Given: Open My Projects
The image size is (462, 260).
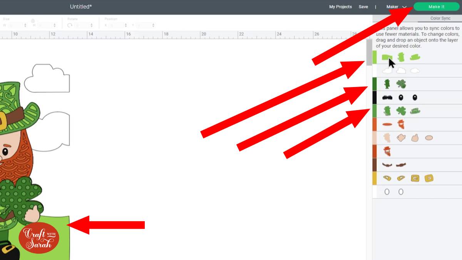Looking at the screenshot, I should [x=340, y=7].
